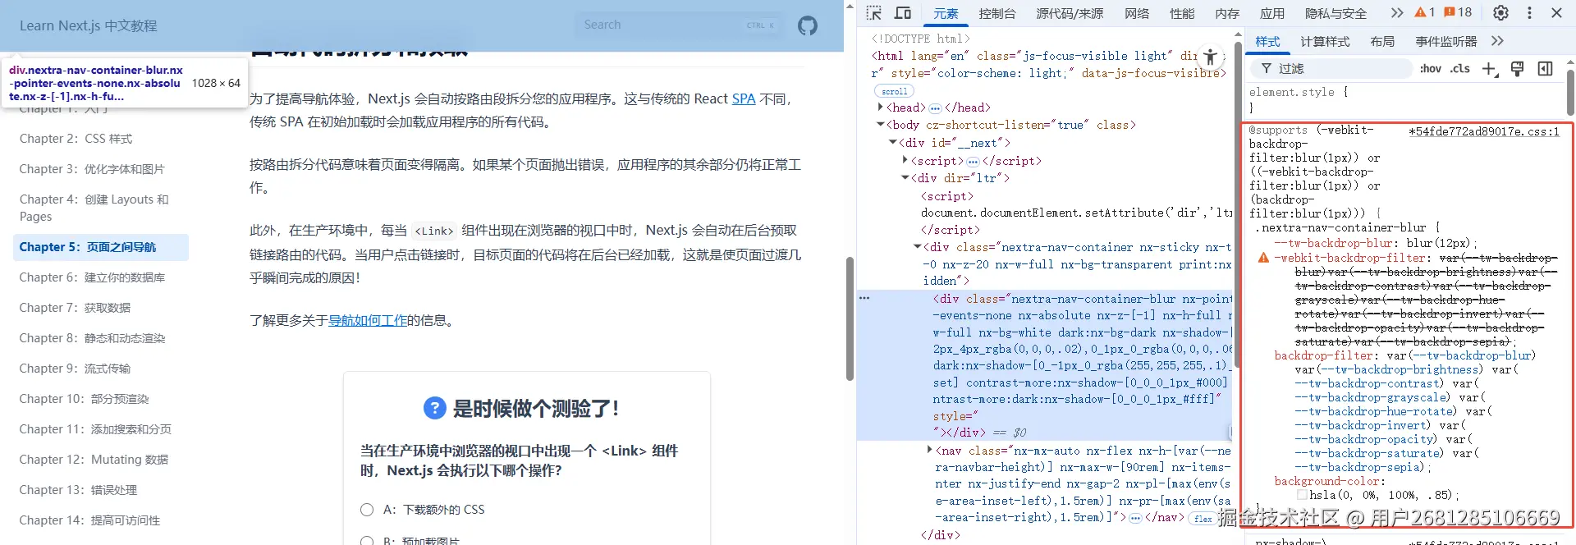Expand ellipsis inside the nav element
The image size is (1576, 545).
point(1135,518)
